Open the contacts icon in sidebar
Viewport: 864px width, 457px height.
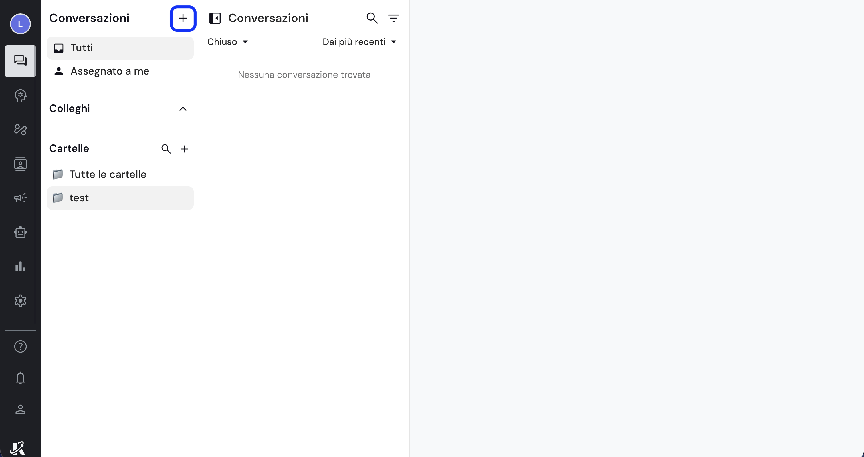(21, 164)
